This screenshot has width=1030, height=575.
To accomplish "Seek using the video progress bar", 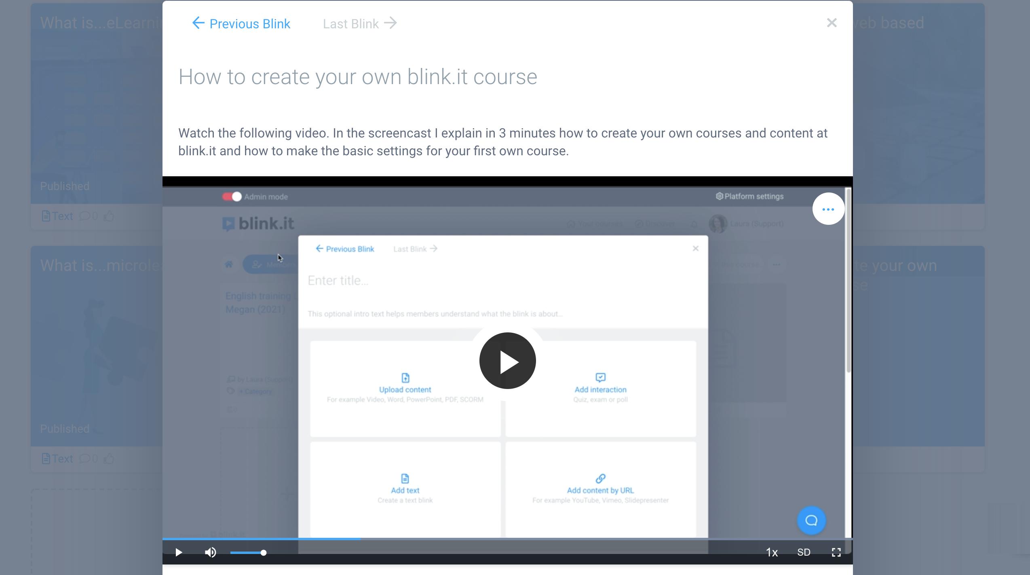I will [507, 539].
